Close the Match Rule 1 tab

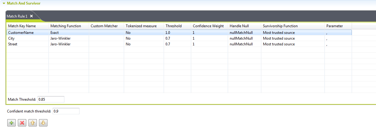(x=31, y=16)
